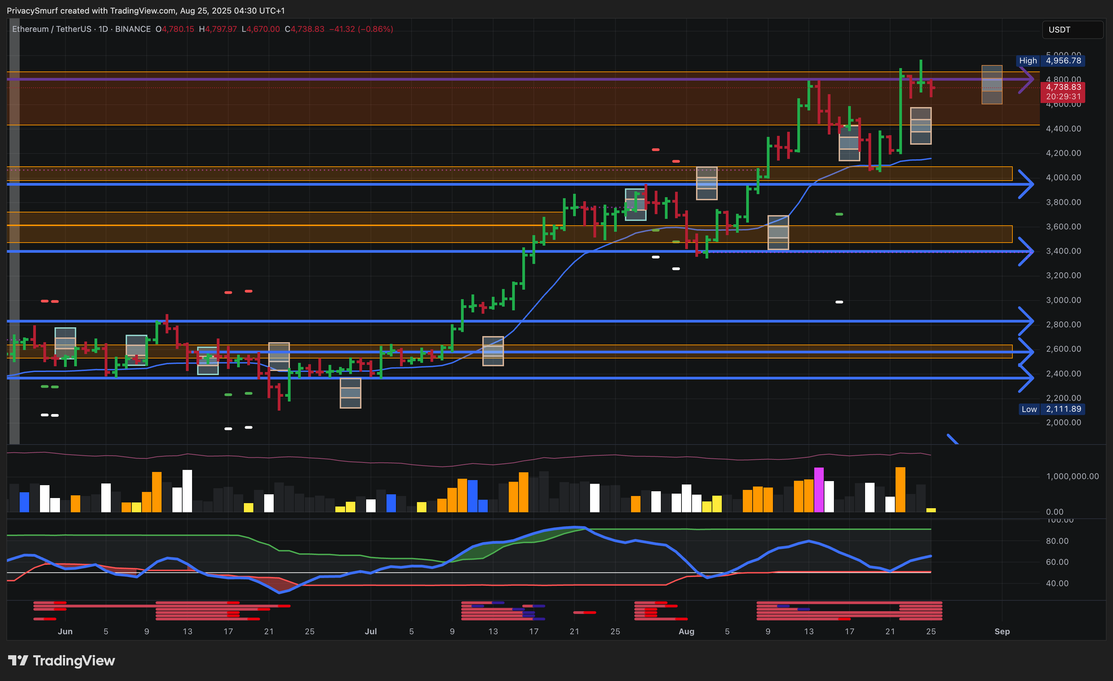Click the 1,000,000.00 volume scale label
This screenshot has width=1113, height=681.
coord(1072,476)
